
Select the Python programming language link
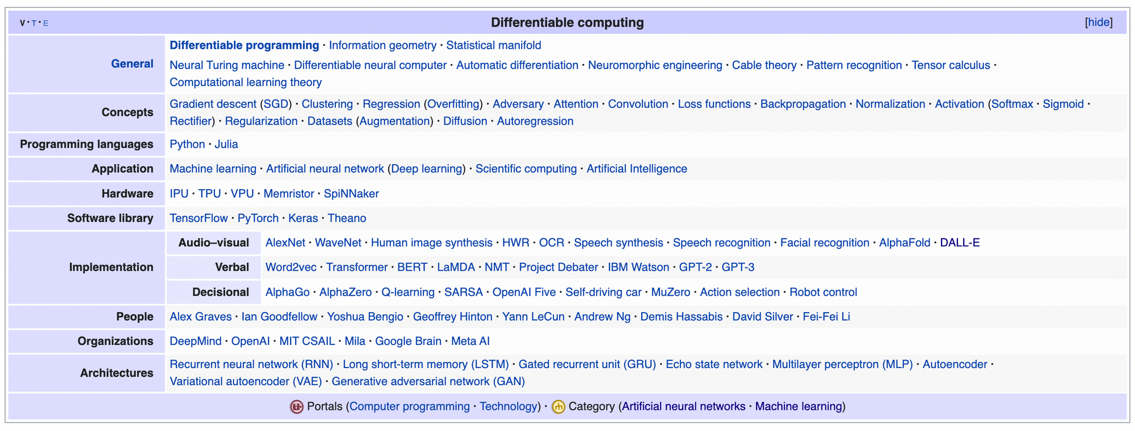point(187,144)
